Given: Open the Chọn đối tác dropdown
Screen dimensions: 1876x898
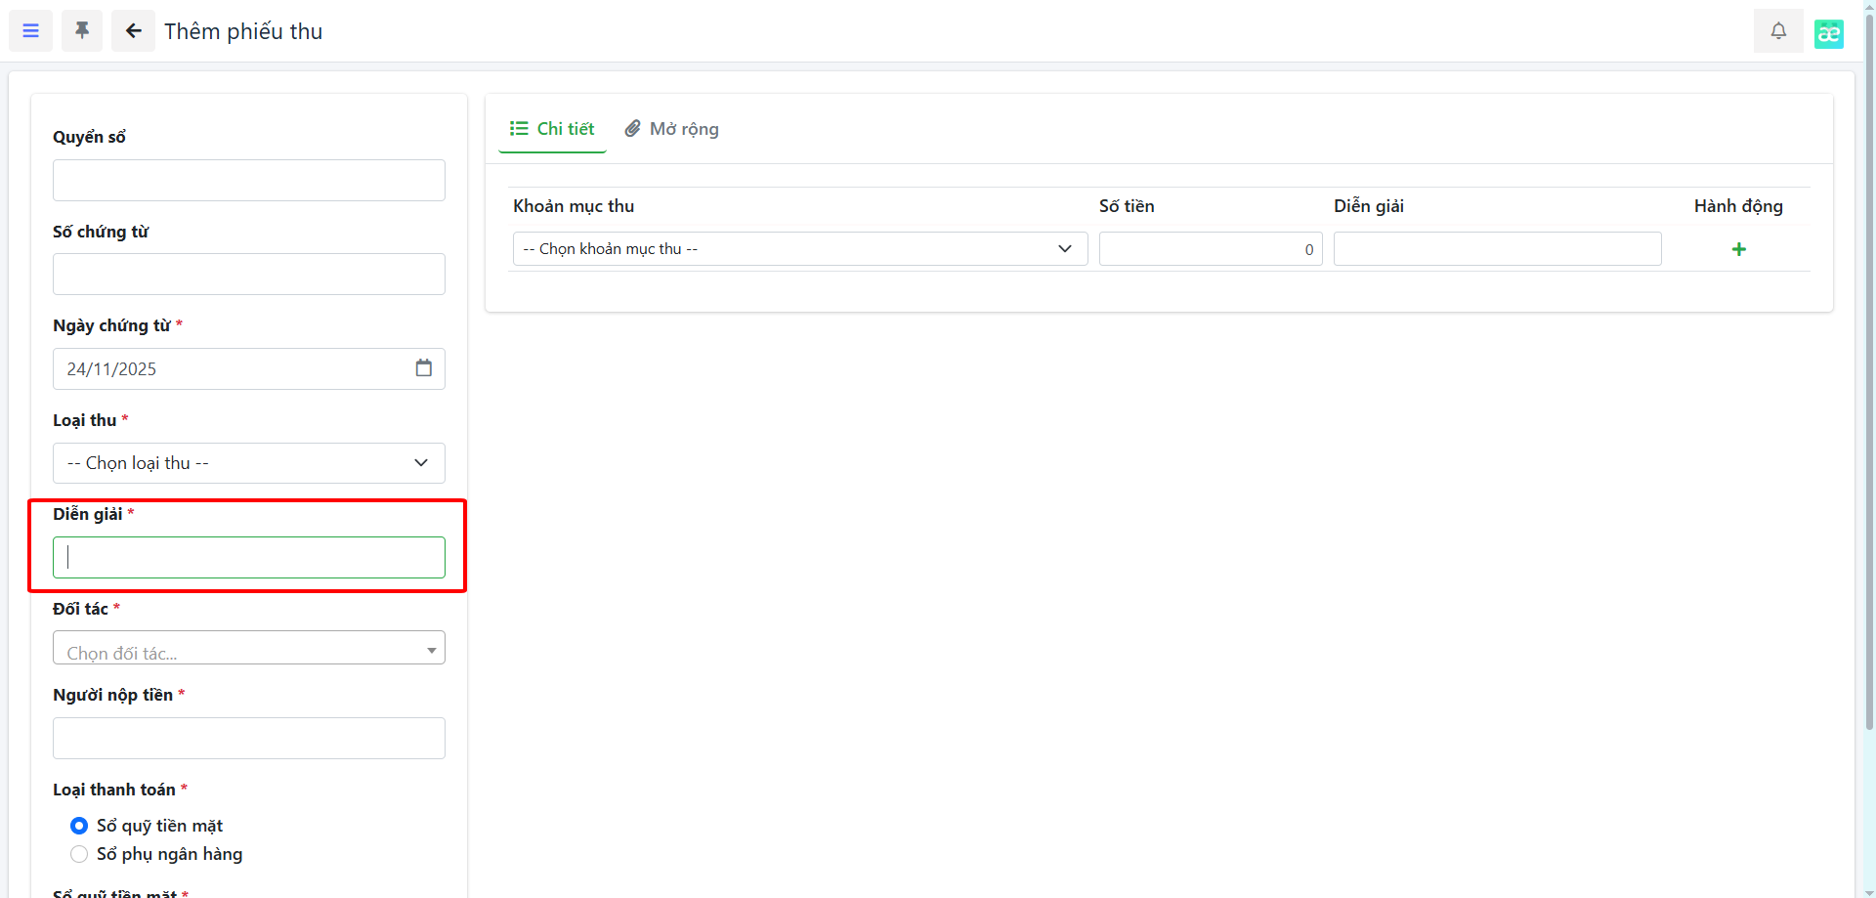Looking at the screenshot, I should tap(248, 648).
